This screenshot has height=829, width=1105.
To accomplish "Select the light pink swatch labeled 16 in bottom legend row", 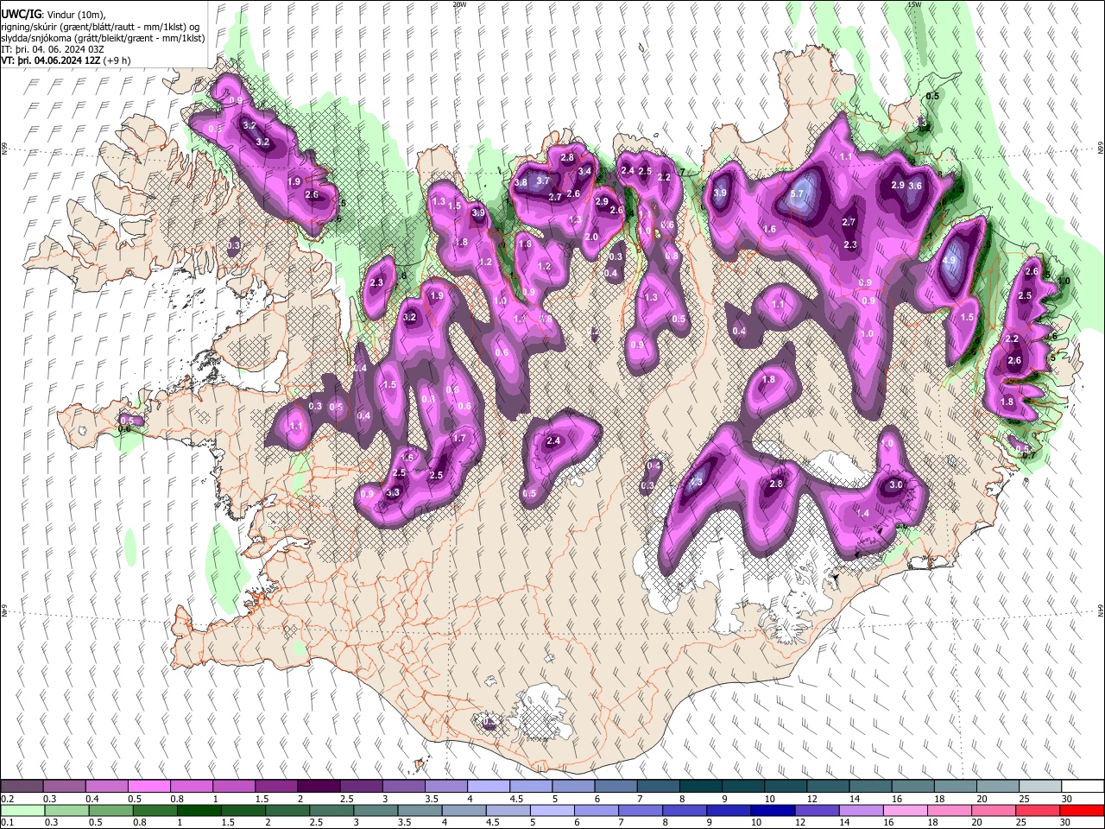I will pos(904,810).
